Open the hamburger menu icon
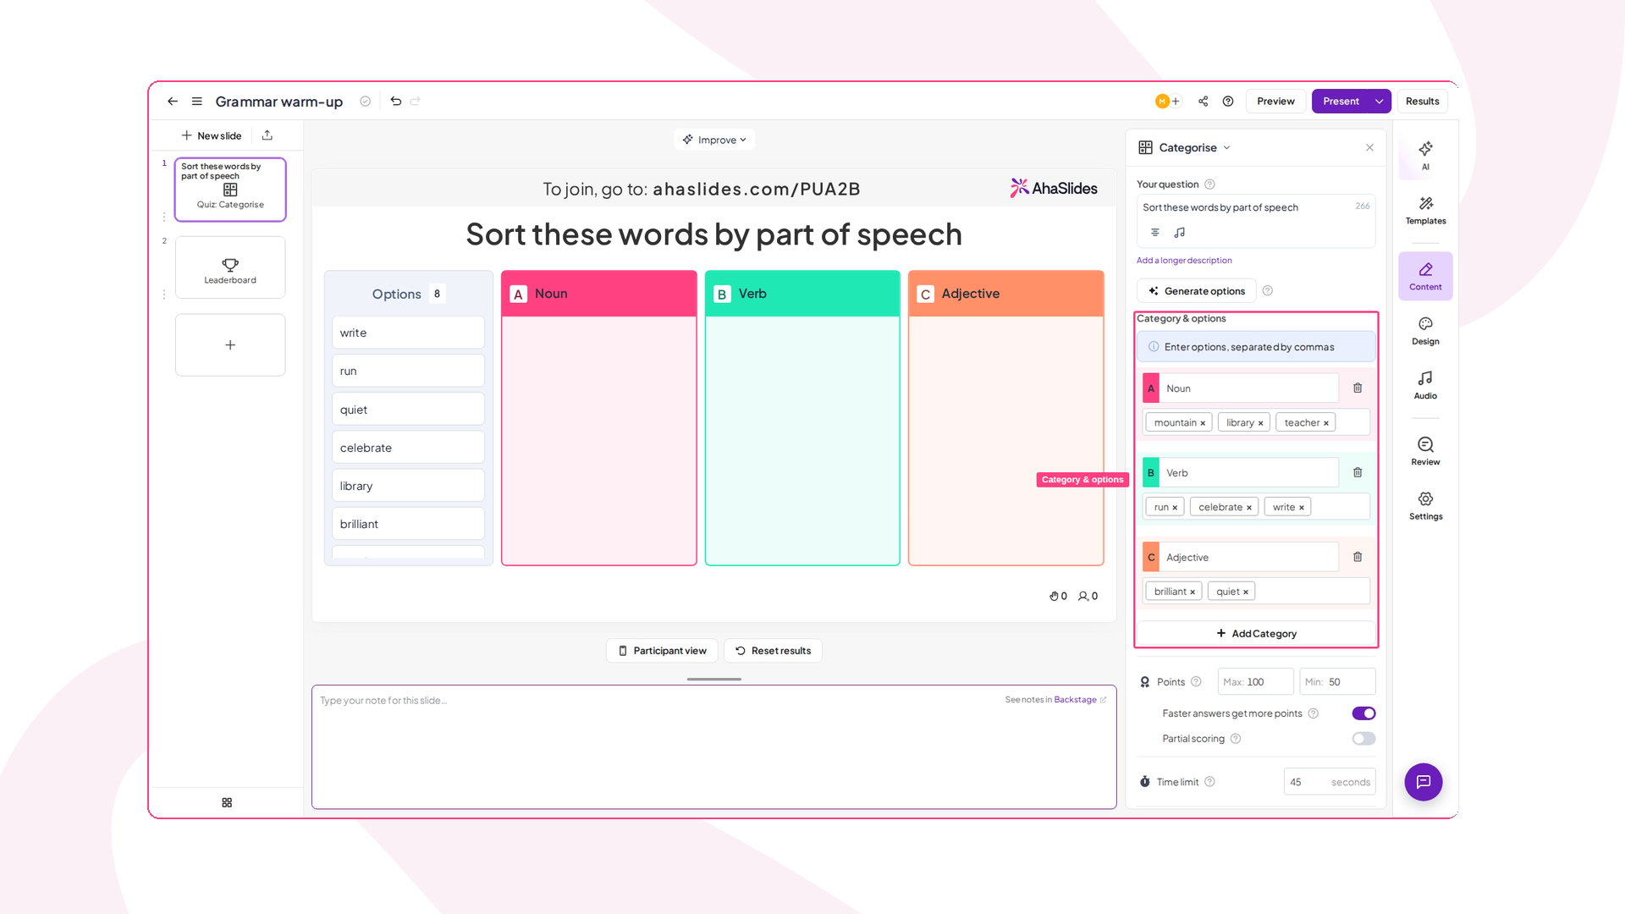Screen dimensions: 1625x914 [197, 102]
